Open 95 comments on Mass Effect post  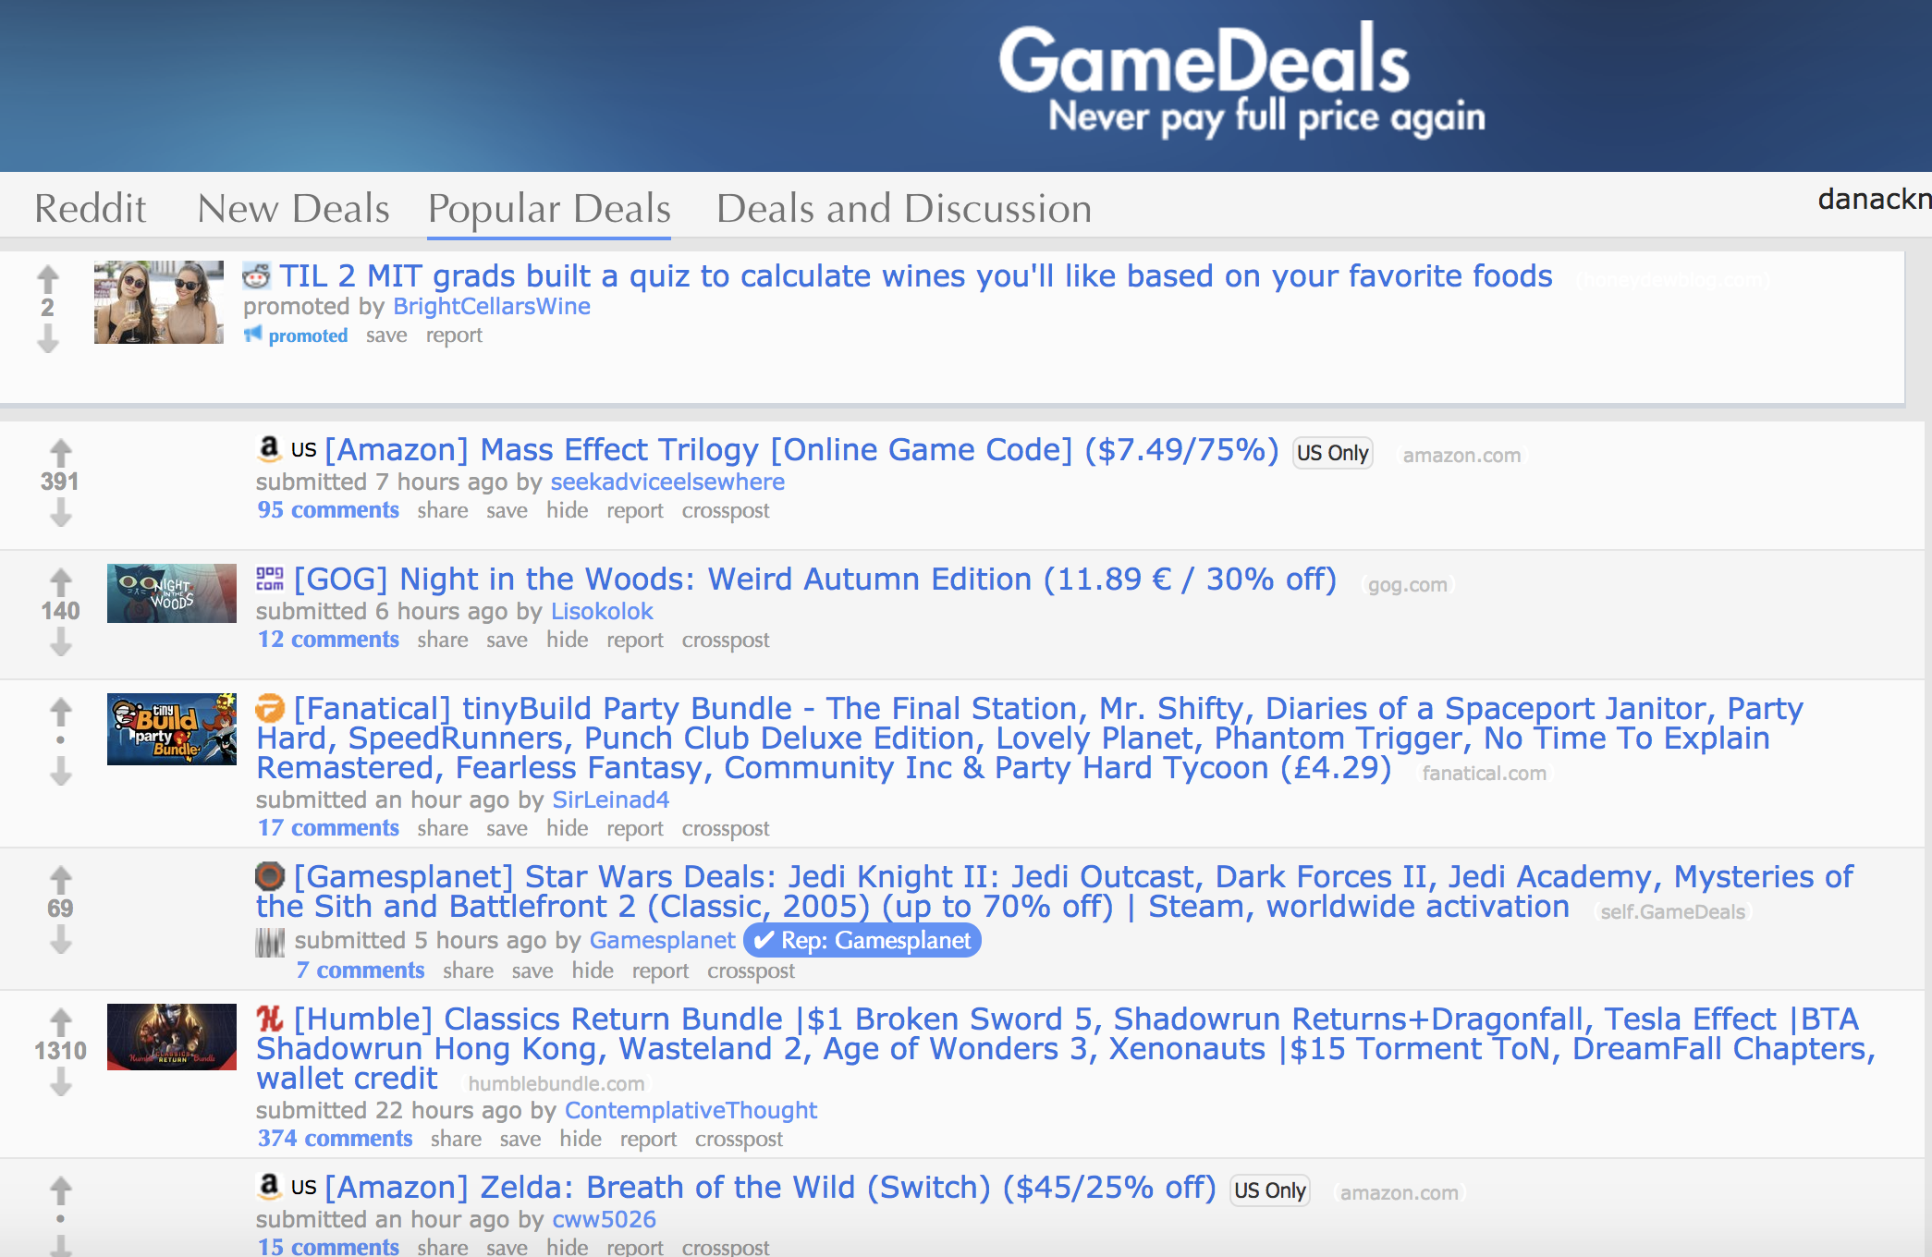(x=328, y=510)
